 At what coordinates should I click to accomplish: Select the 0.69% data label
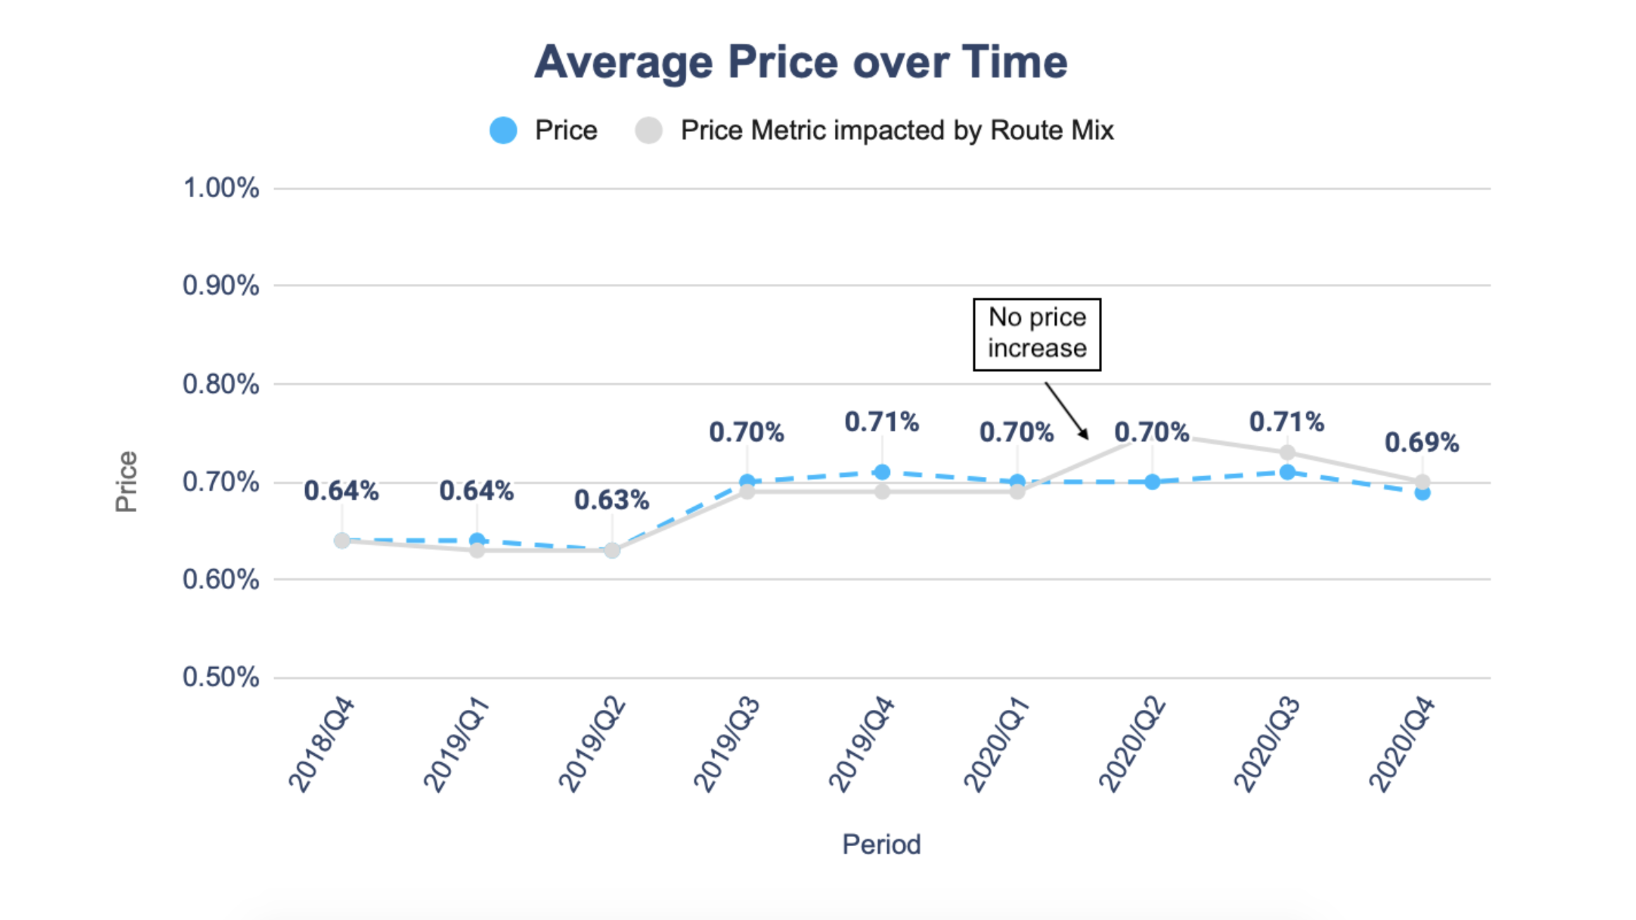(x=1422, y=442)
